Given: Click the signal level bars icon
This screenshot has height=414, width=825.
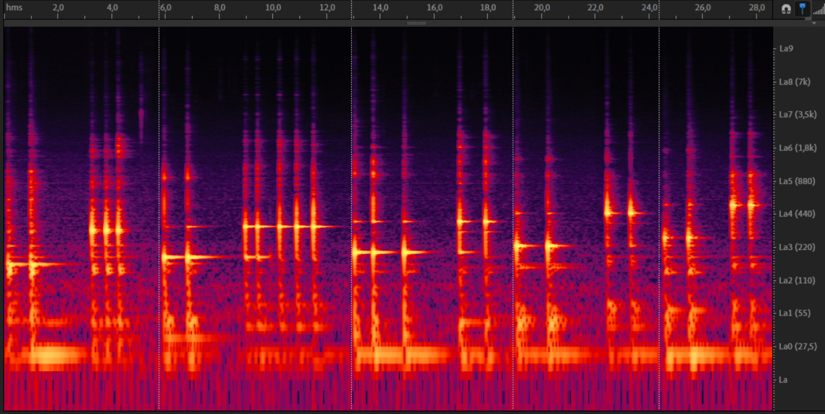Looking at the screenshot, I should point(819,9).
